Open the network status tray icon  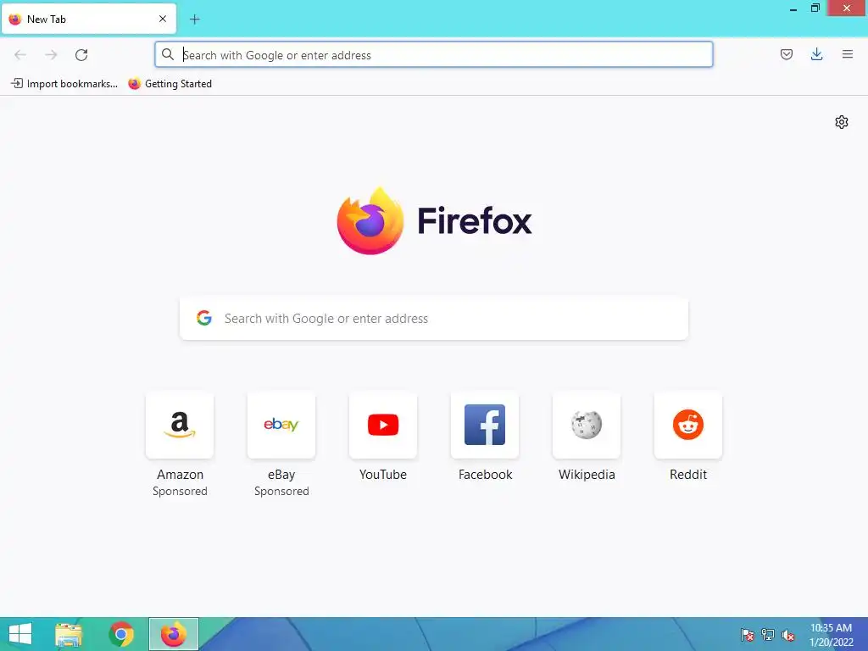coord(768,635)
